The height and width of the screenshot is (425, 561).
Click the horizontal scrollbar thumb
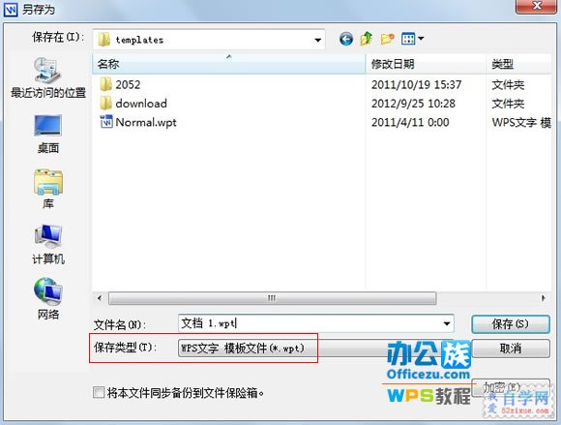272,298
